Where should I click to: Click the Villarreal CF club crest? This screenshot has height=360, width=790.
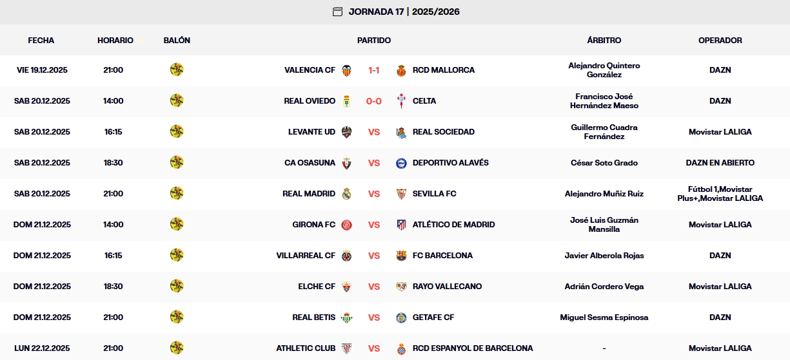coord(346,256)
